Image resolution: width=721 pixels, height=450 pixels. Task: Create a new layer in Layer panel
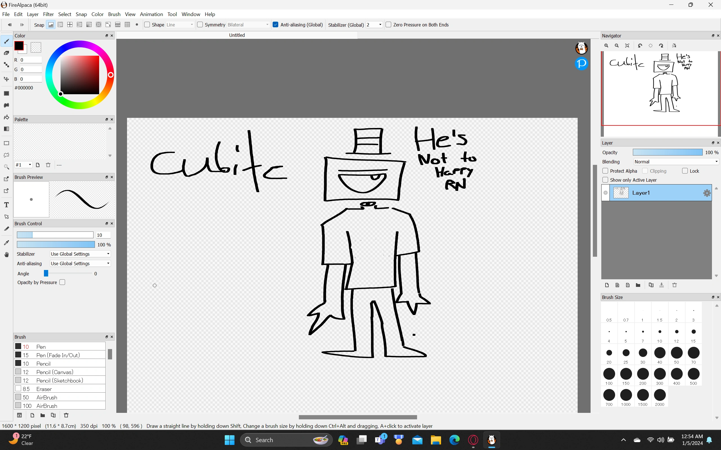pyautogui.click(x=607, y=285)
